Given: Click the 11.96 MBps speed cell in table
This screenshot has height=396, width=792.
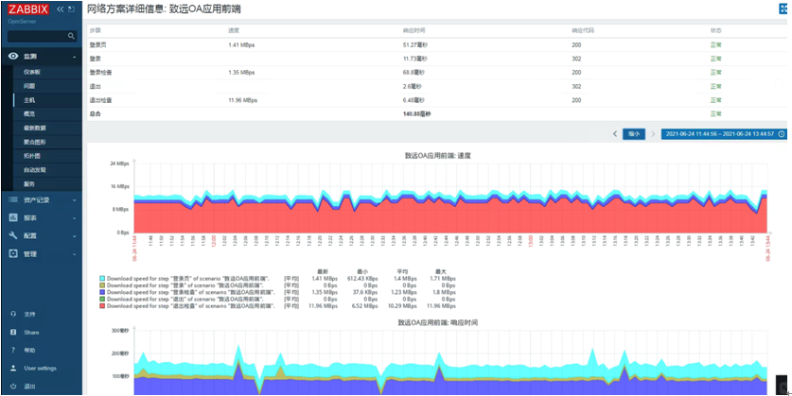Looking at the screenshot, I should [x=243, y=100].
